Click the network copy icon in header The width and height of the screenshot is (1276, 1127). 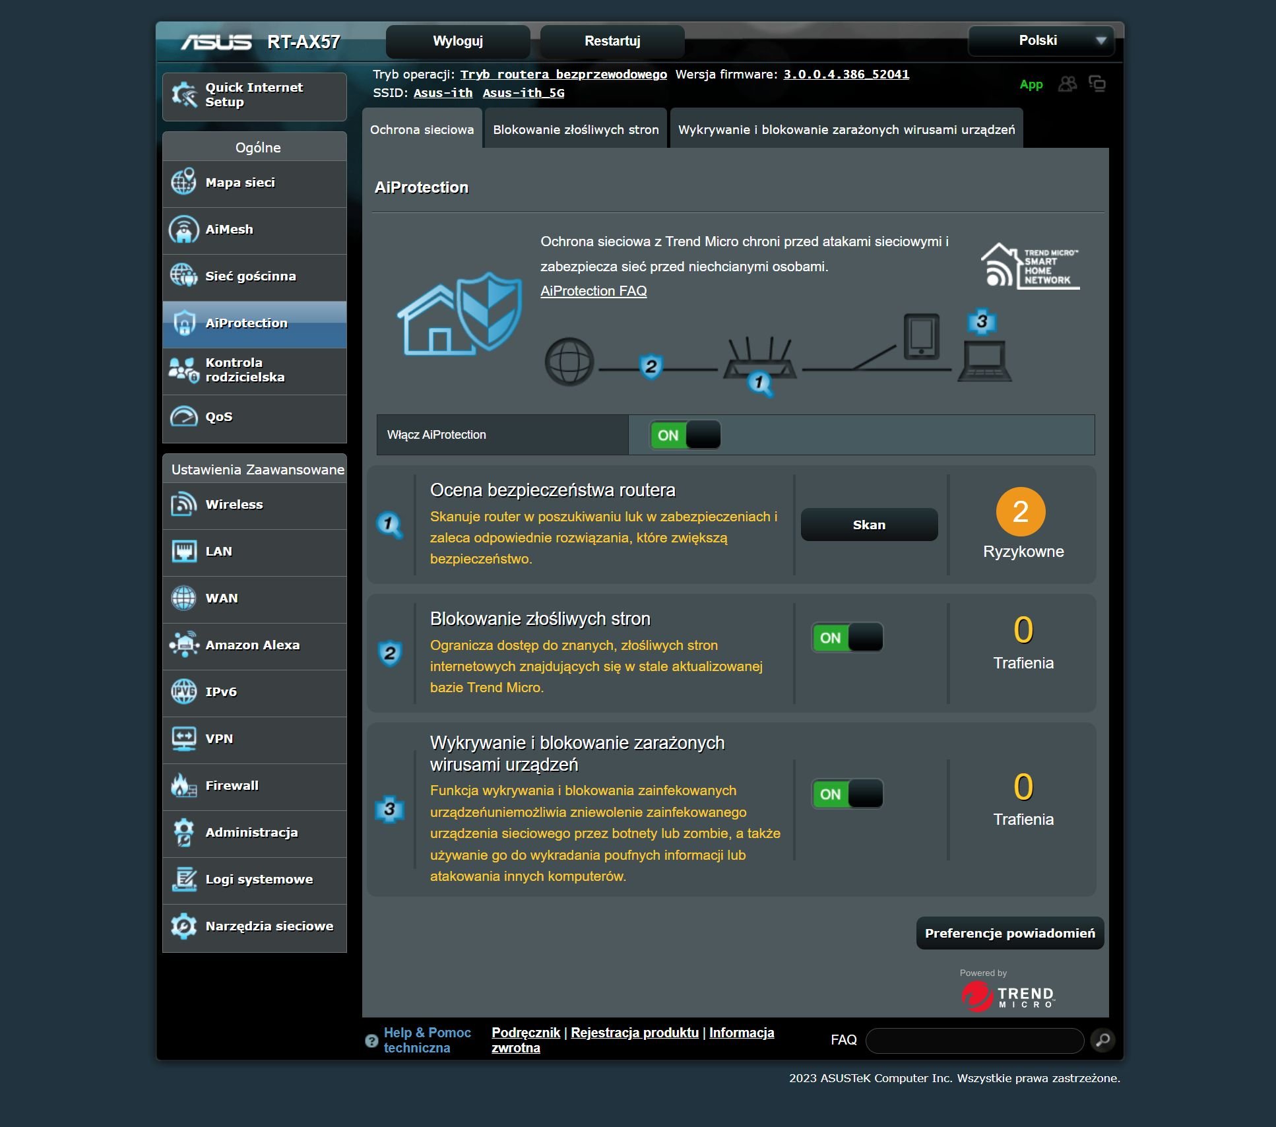tap(1097, 84)
